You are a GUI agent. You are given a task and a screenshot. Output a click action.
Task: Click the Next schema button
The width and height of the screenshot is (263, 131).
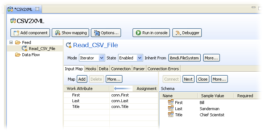tap(188, 79)
